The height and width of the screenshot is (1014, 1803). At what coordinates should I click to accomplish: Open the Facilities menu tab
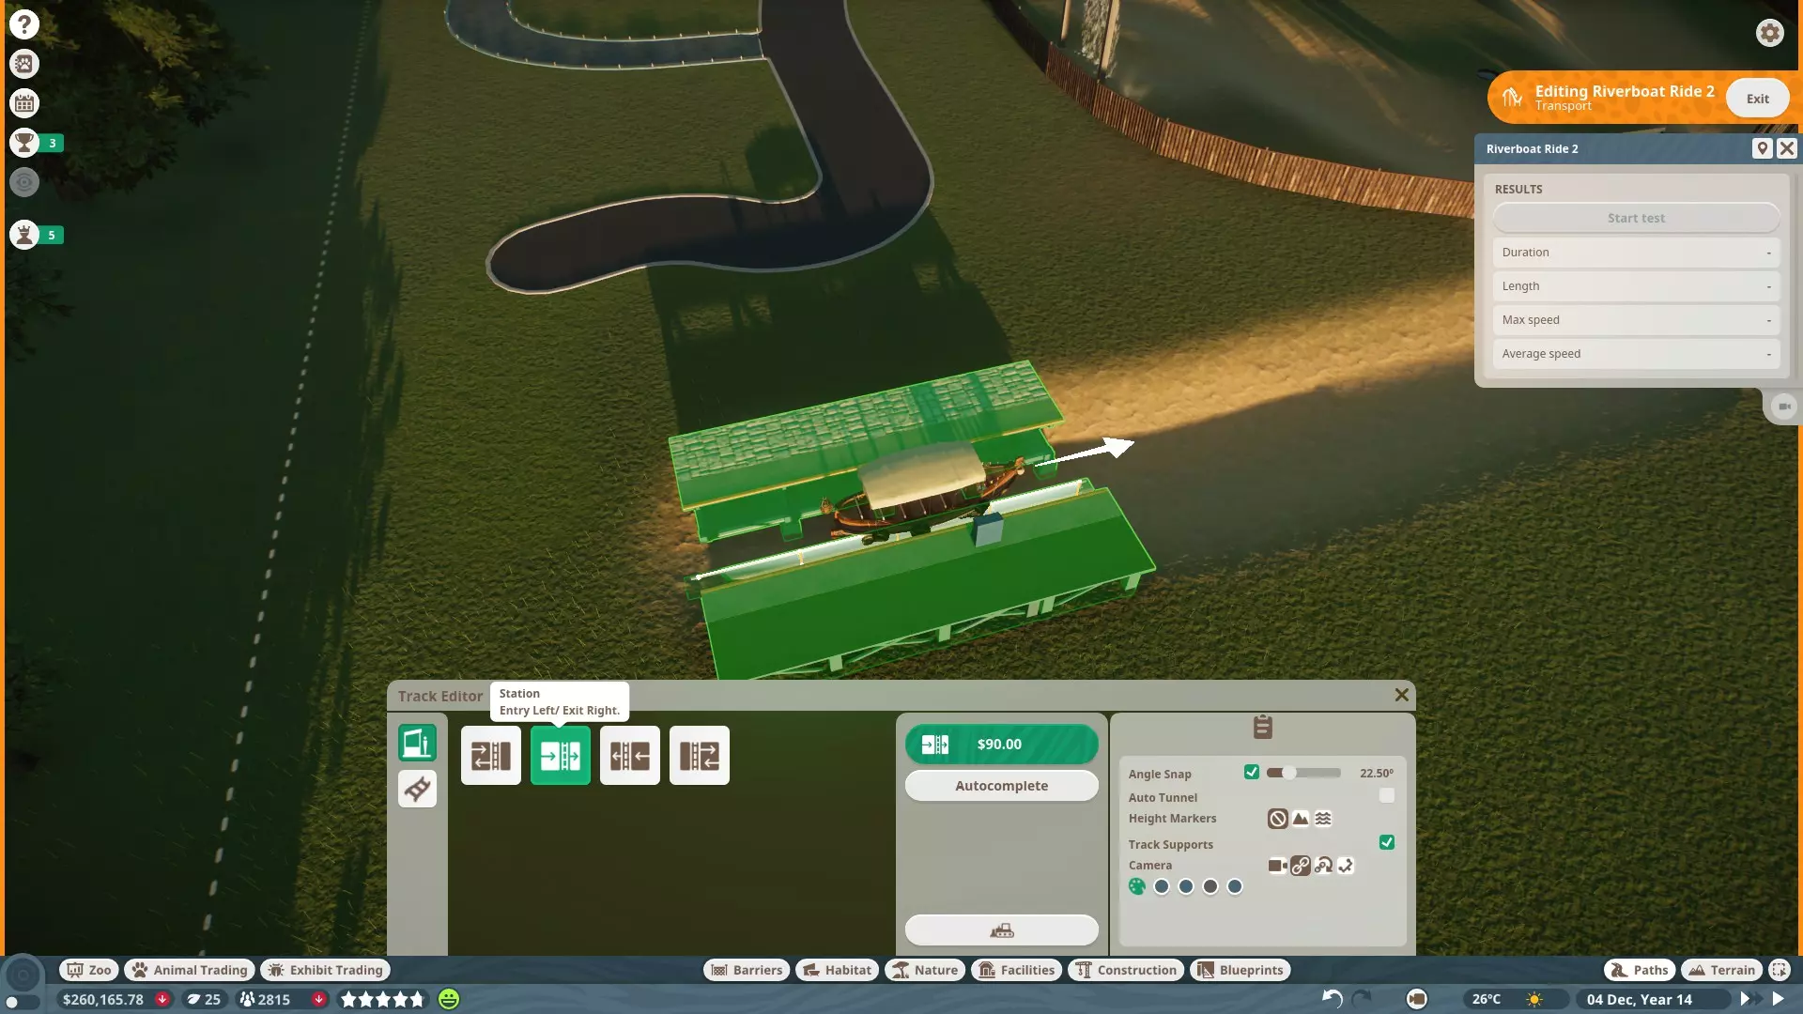1017,970
